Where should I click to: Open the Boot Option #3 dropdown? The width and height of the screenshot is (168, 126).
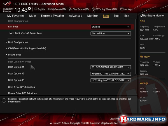[111, 80]
